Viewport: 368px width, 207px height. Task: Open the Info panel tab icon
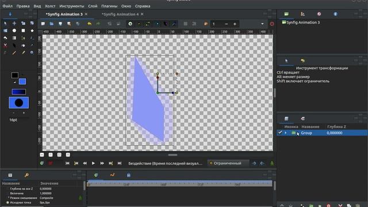pyautogui.click(x=335, y=14)
